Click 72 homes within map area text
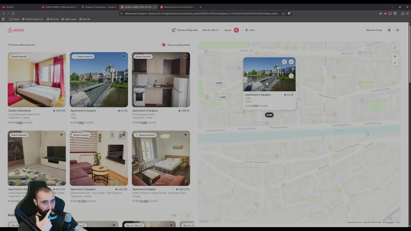This screenshot has height=231, width=411. coord(21,45)
